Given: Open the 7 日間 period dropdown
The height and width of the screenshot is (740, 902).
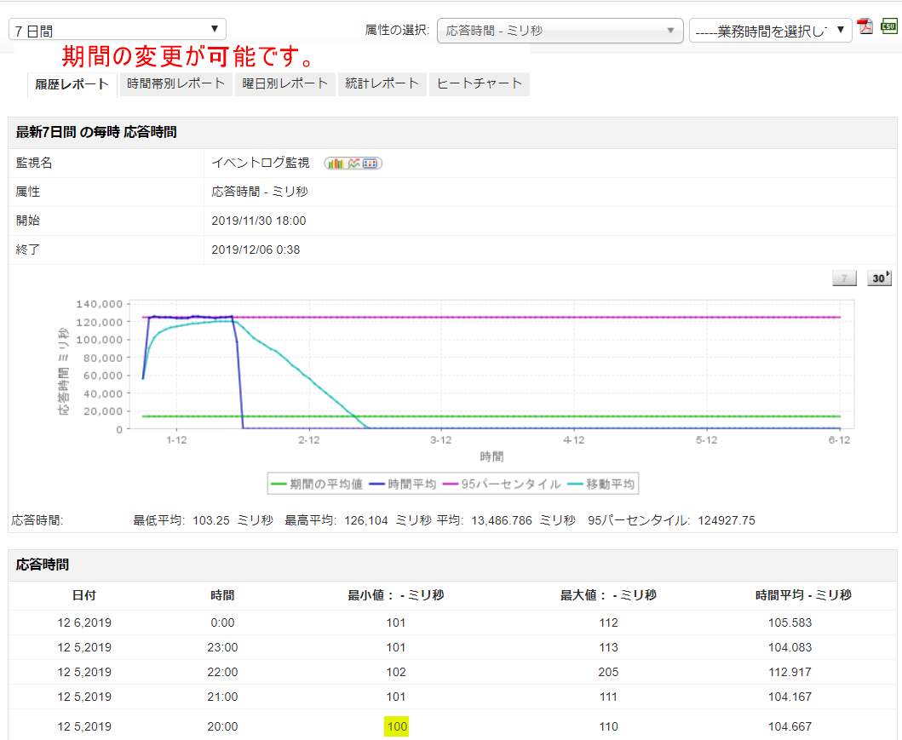Looking at the screenshot, I should click(118, 30).
